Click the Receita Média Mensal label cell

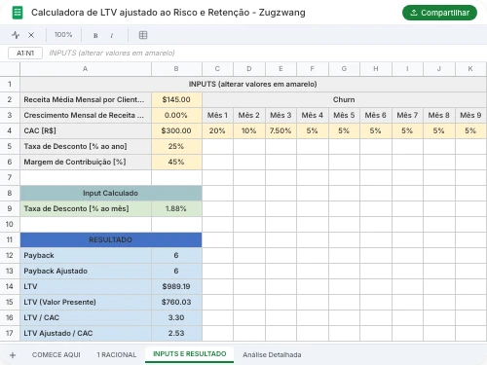point(86,99)
